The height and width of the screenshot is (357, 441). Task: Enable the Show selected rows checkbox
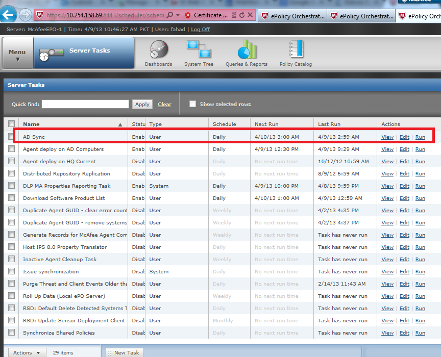[192, 104]
